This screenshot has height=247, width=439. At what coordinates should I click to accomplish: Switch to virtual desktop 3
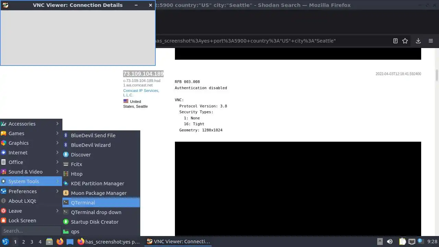(x=32, y=242)
